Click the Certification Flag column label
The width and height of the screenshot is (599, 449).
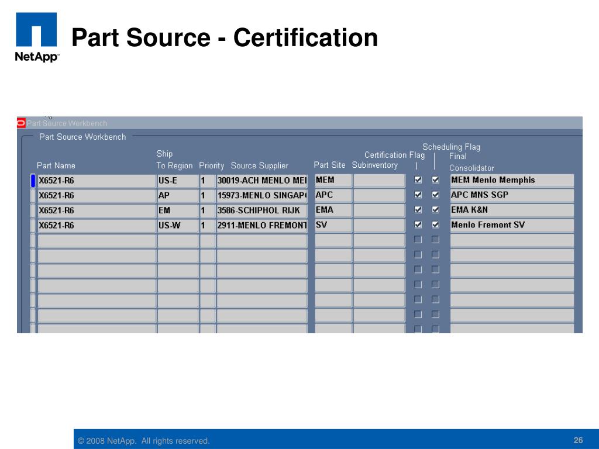tap(394, 155)
